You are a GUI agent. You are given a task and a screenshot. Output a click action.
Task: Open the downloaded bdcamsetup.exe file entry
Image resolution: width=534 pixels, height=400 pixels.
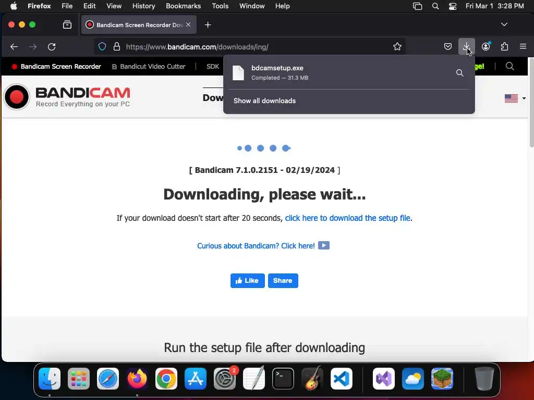pos(341,73)
